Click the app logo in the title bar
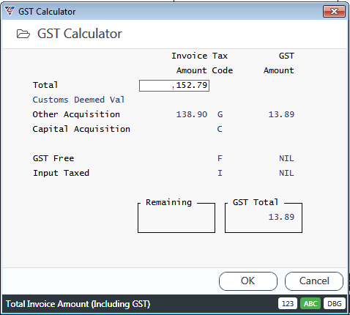350x315 pixels. 10,11
